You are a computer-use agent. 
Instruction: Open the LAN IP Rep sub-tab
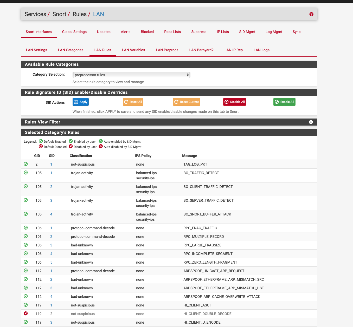[234, 50]
